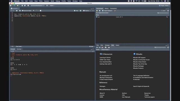Open the Addins dropdown

coord(52,6)
